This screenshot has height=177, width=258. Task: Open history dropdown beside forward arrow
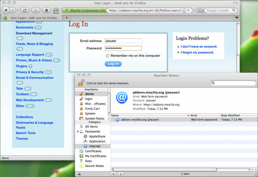pos(18,10)
